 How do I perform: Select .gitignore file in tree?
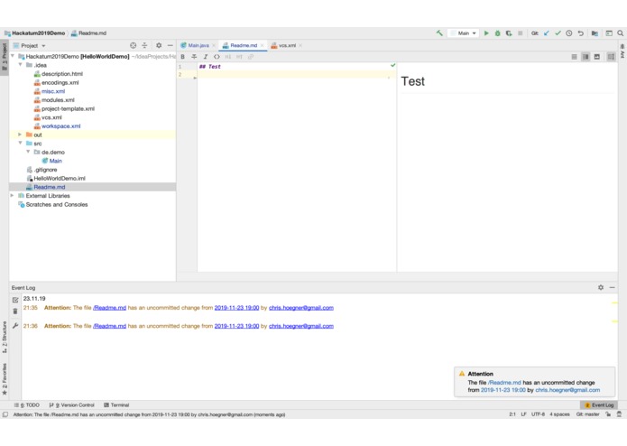pyautogui.click(x=45, y=170)
